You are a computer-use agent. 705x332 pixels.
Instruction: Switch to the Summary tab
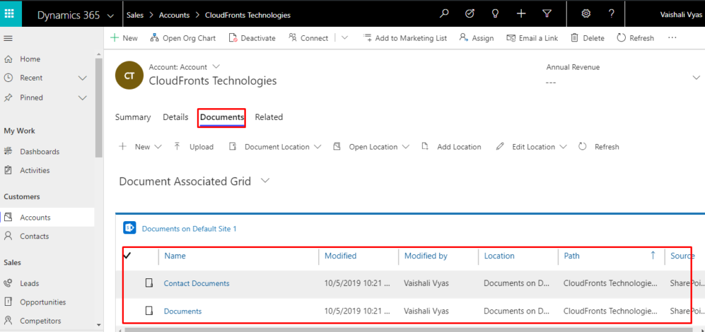[x=133, y=117]
